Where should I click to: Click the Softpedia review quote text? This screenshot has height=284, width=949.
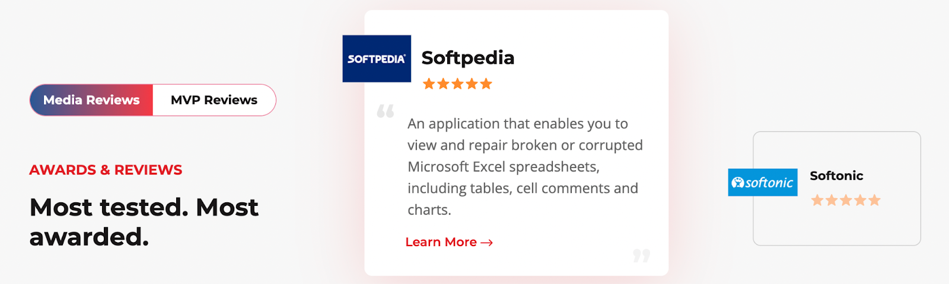tap(525, 167)
